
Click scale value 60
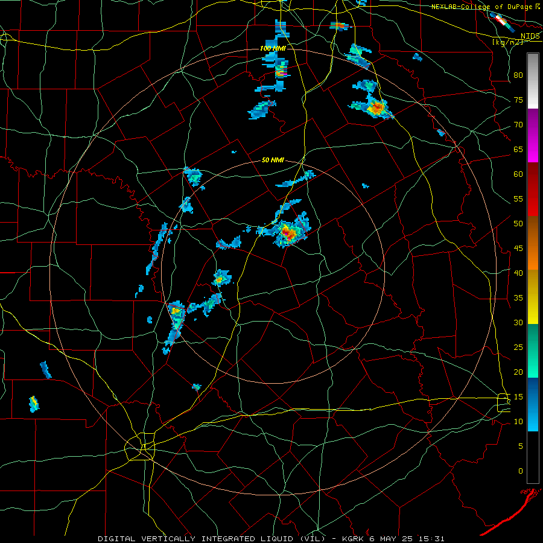tap(518, 174)
